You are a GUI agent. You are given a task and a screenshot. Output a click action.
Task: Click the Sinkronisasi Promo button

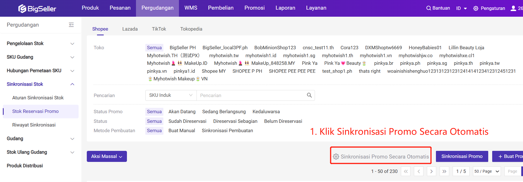point(462,157)
